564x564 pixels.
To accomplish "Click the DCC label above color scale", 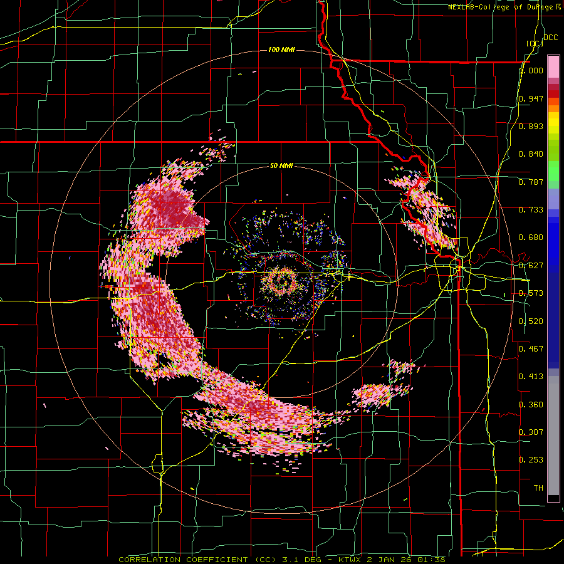I will 550,37.
